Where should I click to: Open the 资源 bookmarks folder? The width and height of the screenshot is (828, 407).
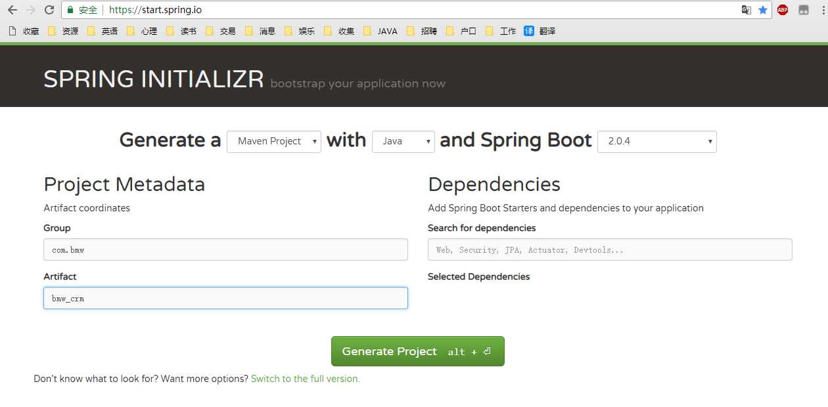tap(63, 31)
